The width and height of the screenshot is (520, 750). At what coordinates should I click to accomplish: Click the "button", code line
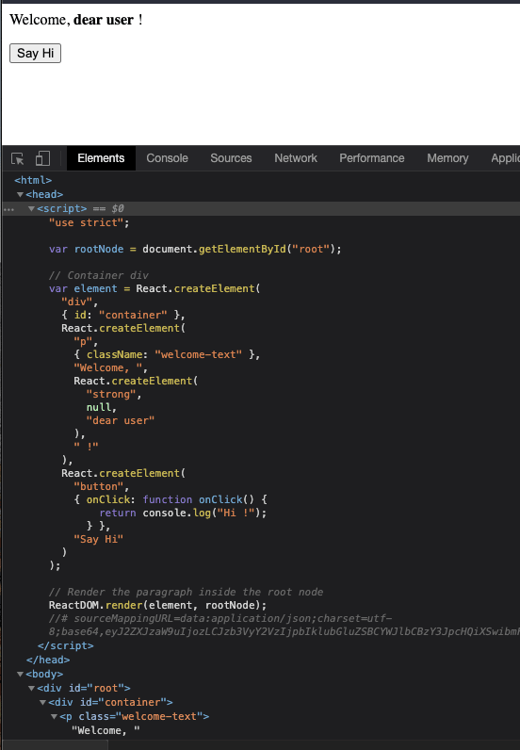102,487
